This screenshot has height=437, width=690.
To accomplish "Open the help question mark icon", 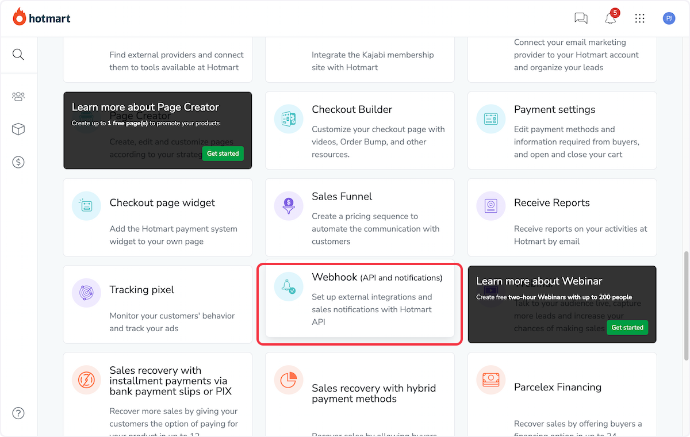I will point(18,413).
